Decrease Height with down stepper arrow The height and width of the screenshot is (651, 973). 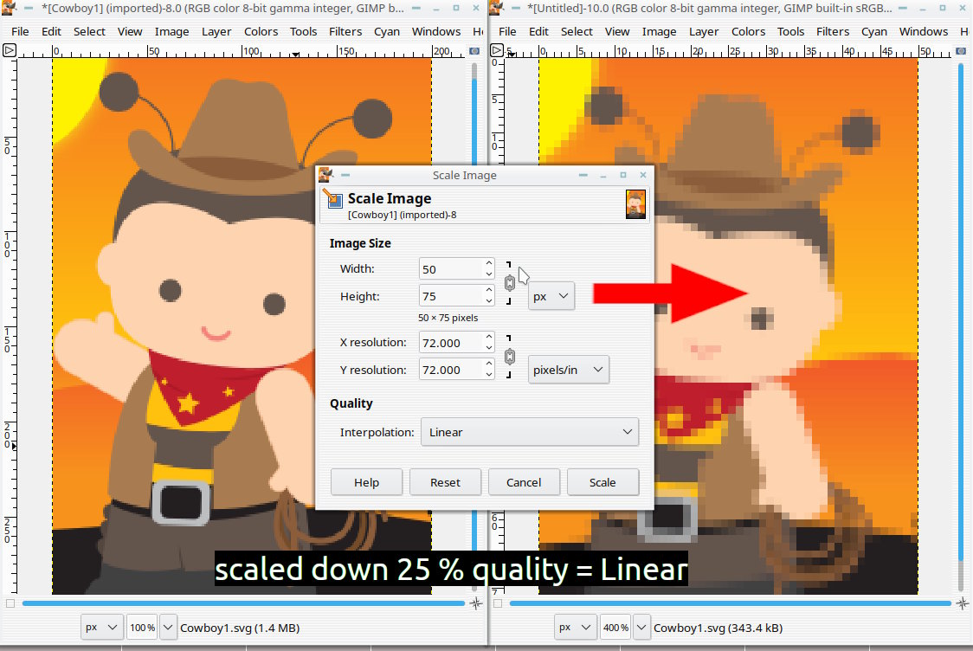pos(489,301)
